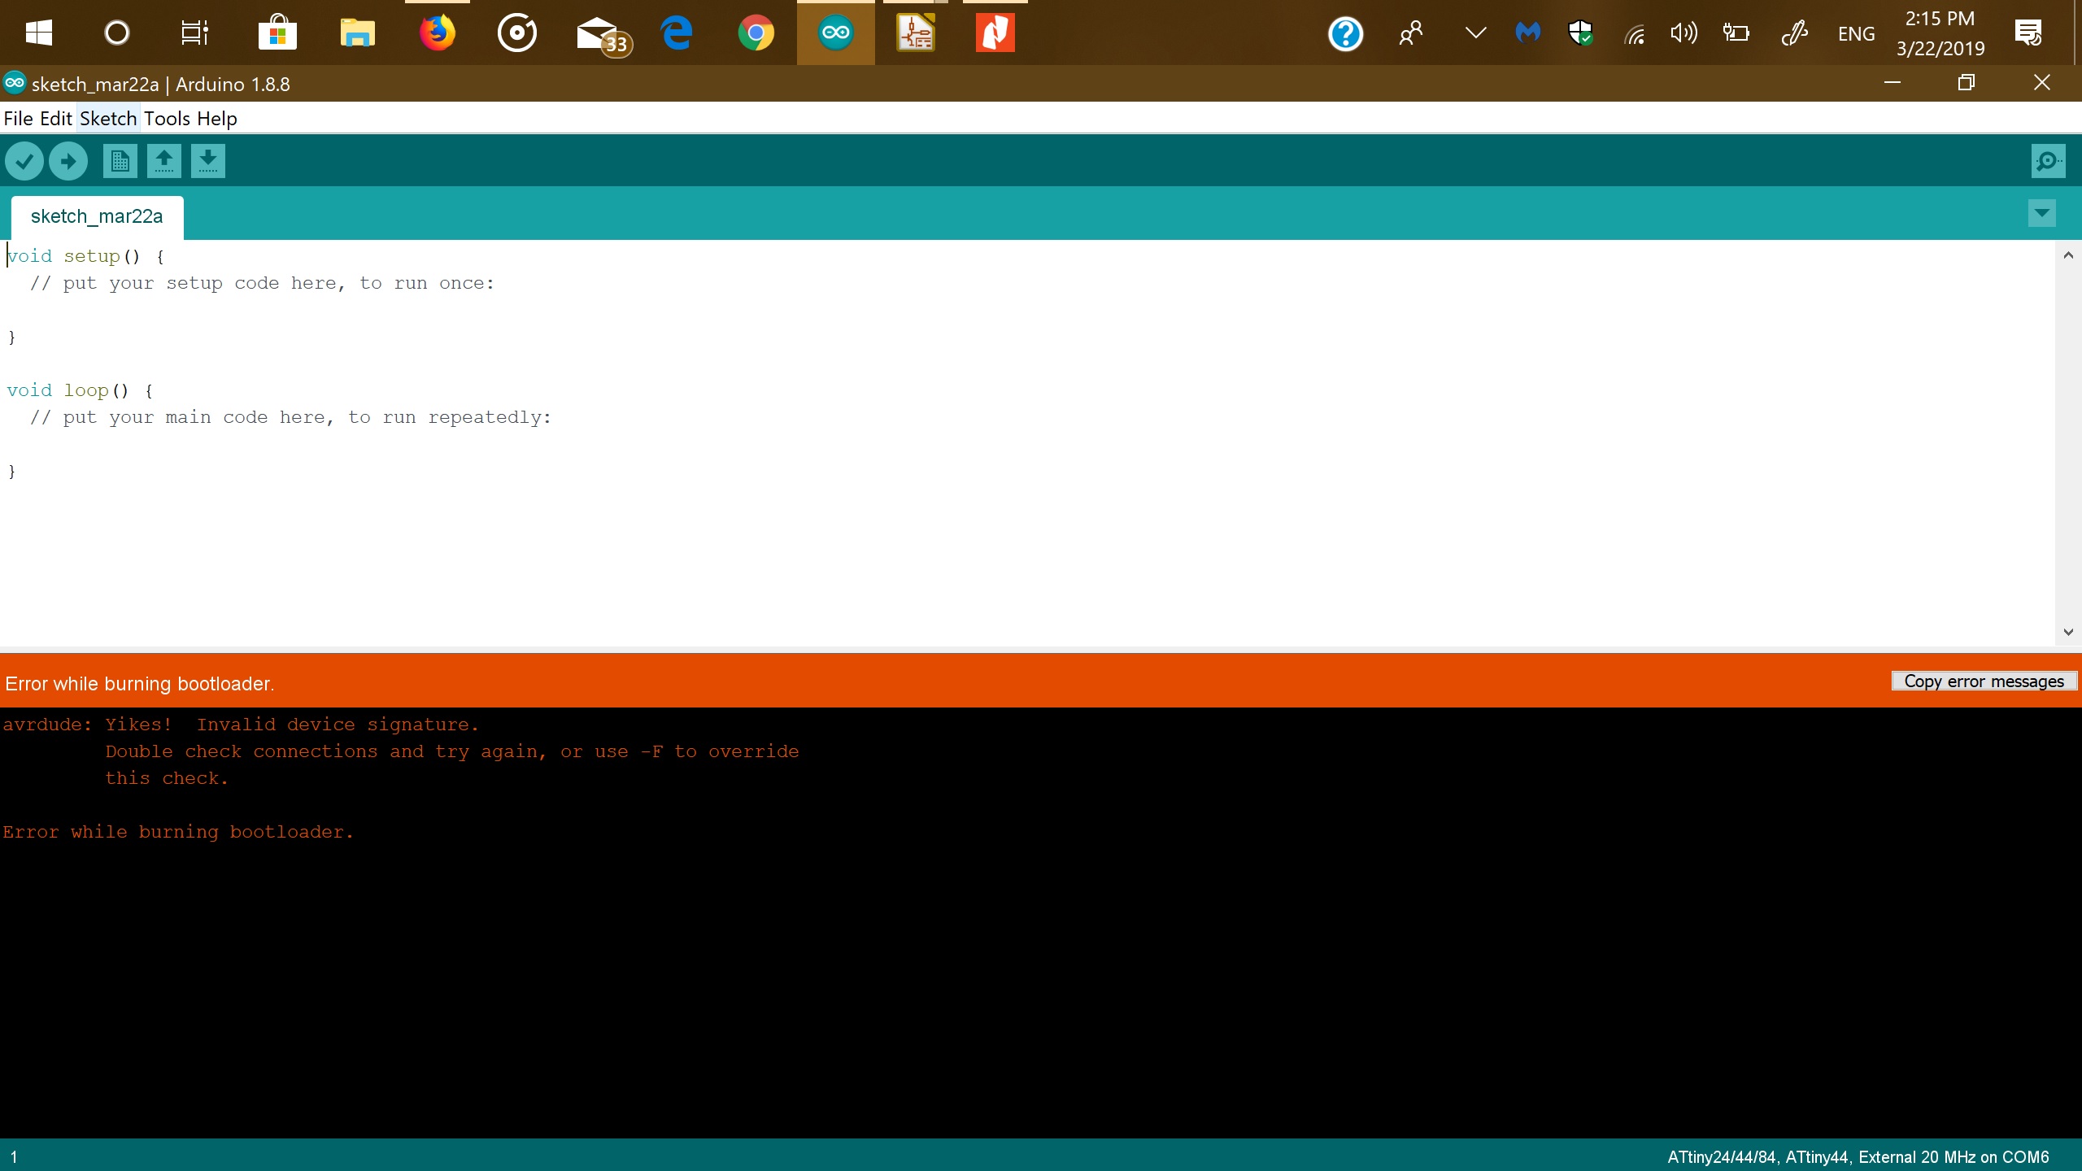Open a sketch using the Open icon
The height and width of the screenshot is (1171, 2082).
click(x=163, y=161)
